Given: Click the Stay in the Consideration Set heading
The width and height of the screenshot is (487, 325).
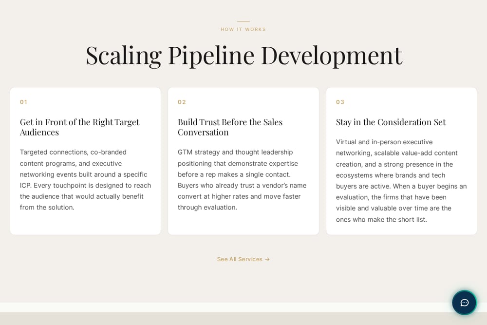Looking at the screenshot, I should click(391, 122).
